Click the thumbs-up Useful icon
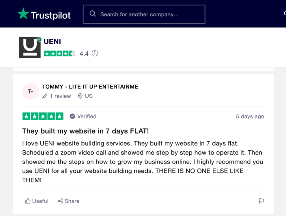Screen dimensions: 286x216 pyautogui.click(x=28, y=201)
